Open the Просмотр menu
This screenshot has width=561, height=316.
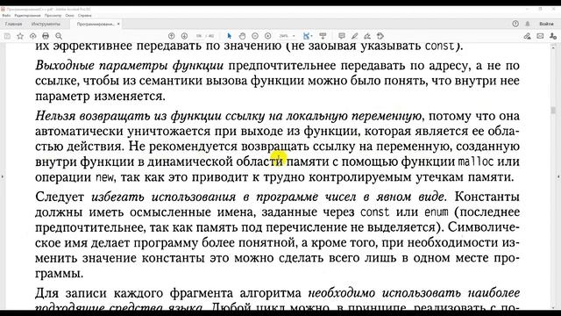pos(53,16)
